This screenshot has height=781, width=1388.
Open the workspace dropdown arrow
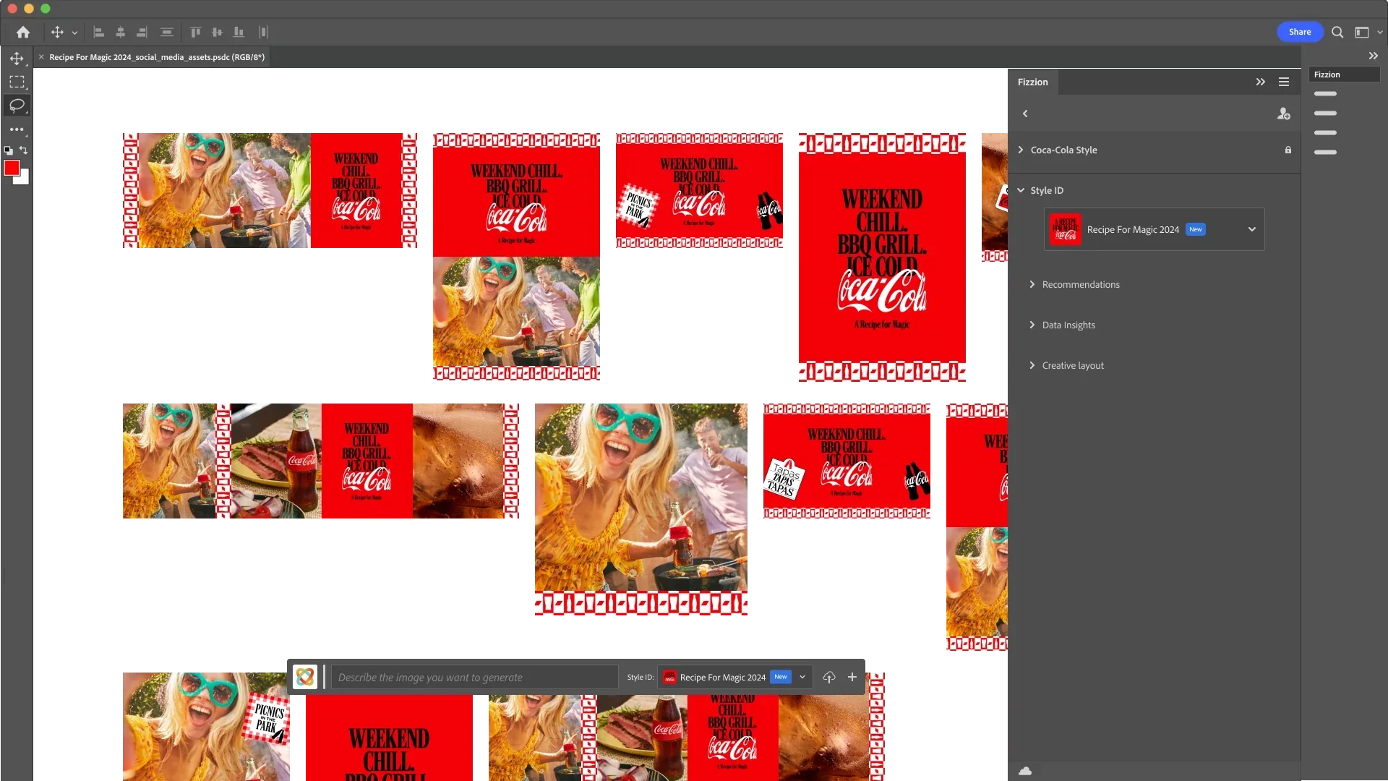pos(1379,33)
